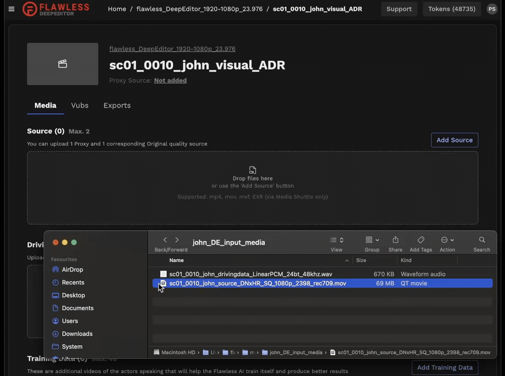Click the mov file icon

coord(163,283)
